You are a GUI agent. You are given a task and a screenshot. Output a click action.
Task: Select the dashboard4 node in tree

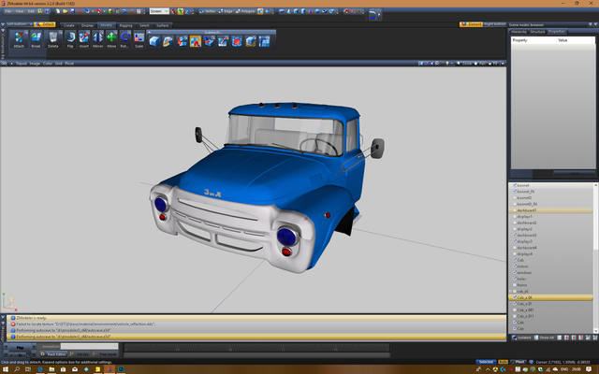click(527, 248)
